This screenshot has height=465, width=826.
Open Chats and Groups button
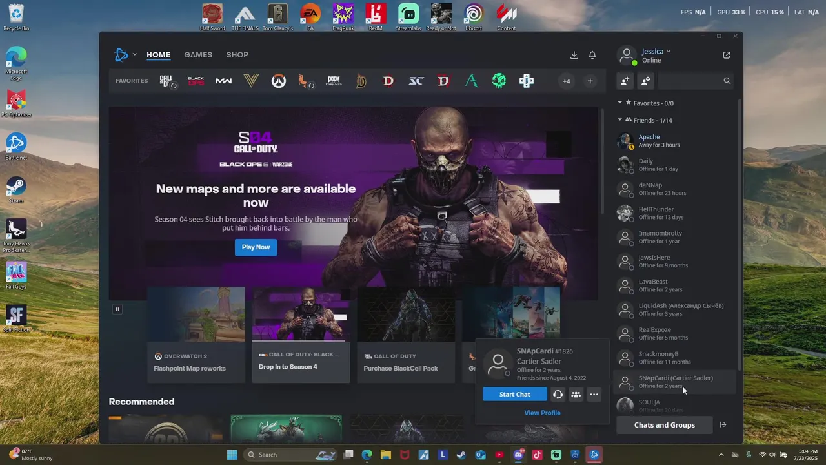tap(664, 425)
